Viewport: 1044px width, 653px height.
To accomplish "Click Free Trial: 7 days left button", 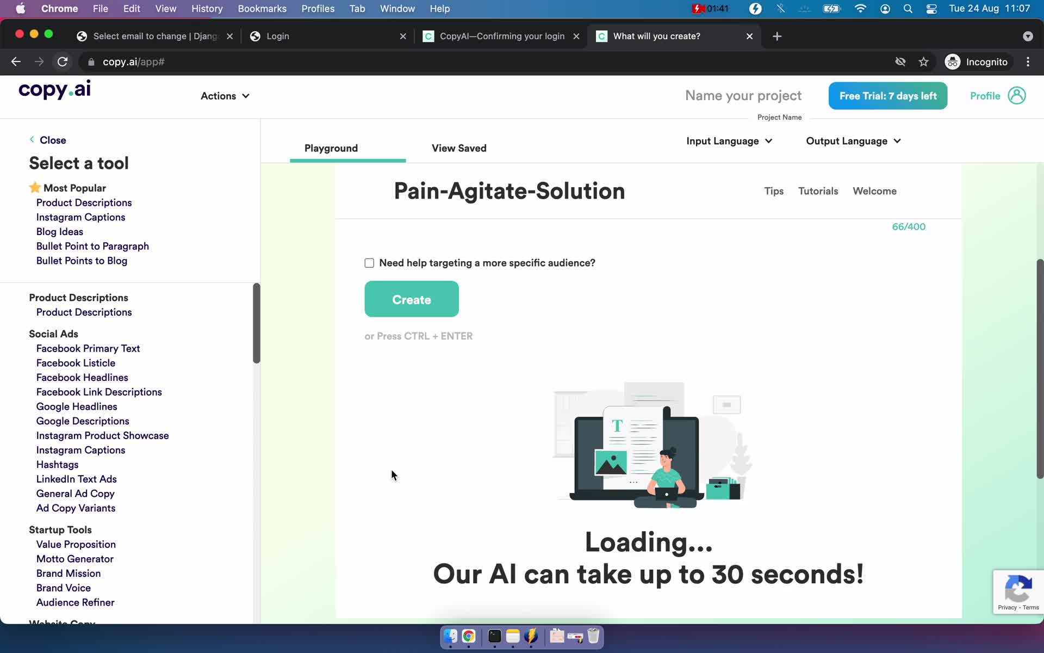I will pyautogui.click(x=888, y=96).
